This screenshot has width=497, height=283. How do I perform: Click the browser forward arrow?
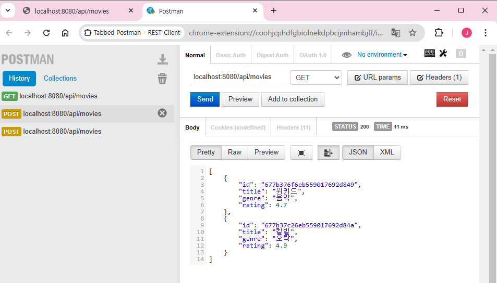[x=28, y=33]
